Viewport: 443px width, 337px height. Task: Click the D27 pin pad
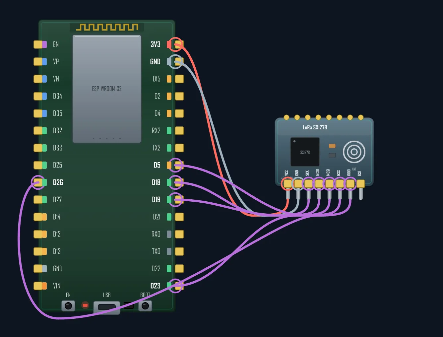click(x=38, y=200)
